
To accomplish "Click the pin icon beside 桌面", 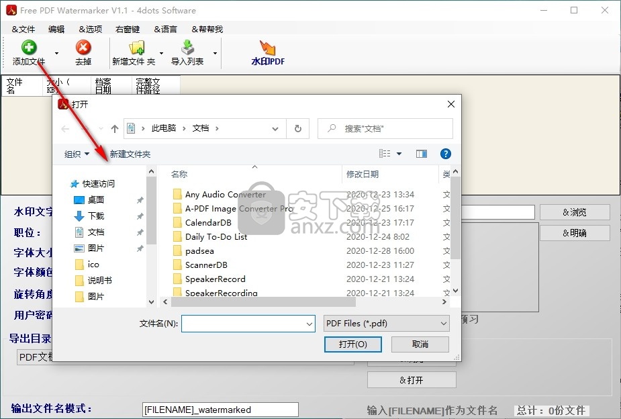I will click(x=140, y=200).
